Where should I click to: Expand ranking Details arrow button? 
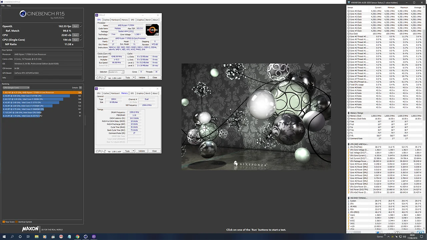pos(80,88)
